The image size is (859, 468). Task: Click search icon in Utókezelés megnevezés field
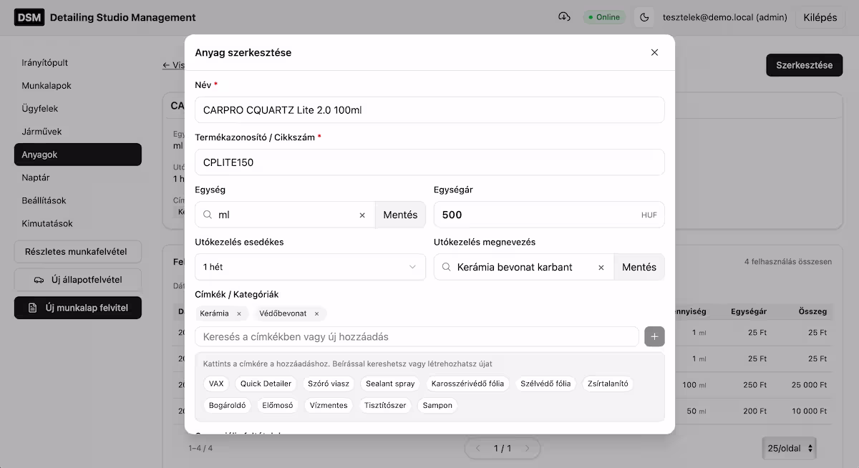coord(447,267)
